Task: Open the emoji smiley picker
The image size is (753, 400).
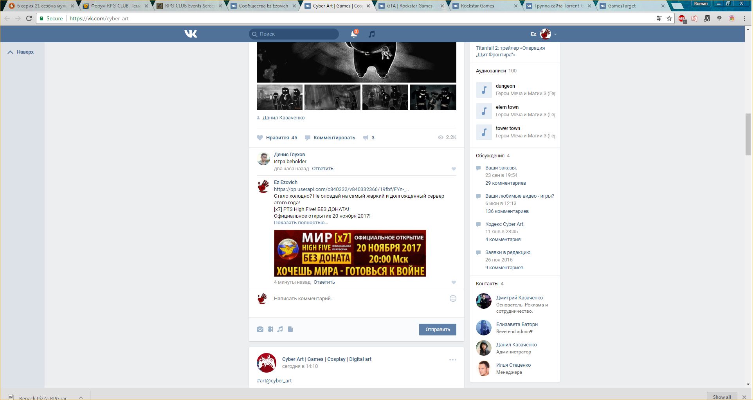Action: [x=453, y=299]
